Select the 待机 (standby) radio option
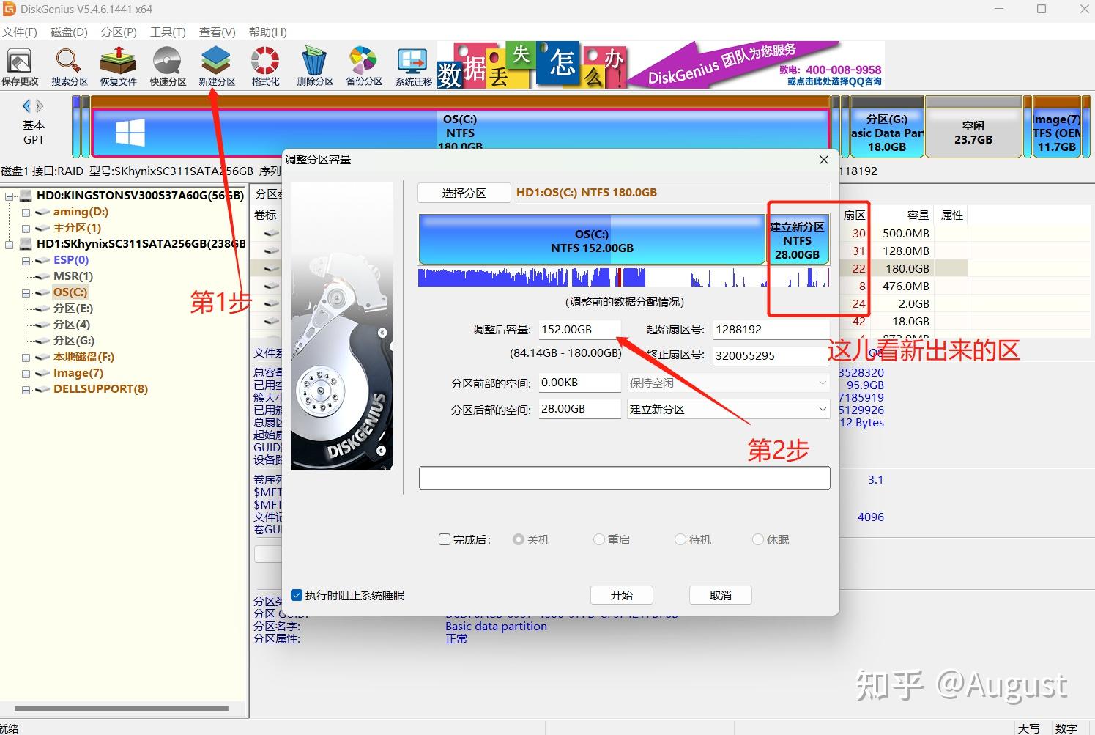Viewport: 1095px width, 735px height. [680, 539]
